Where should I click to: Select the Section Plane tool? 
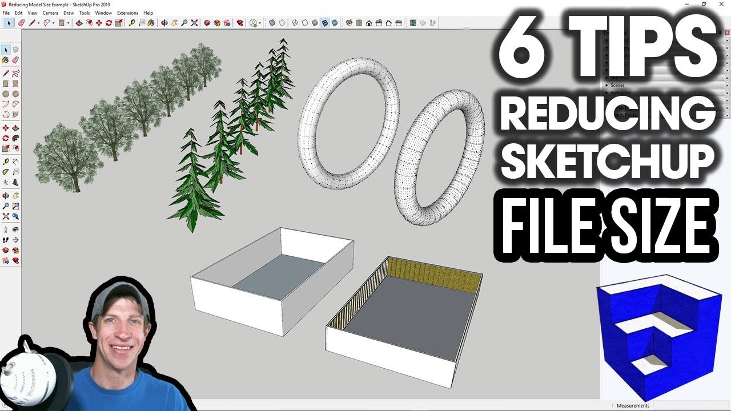pos(15,240)
